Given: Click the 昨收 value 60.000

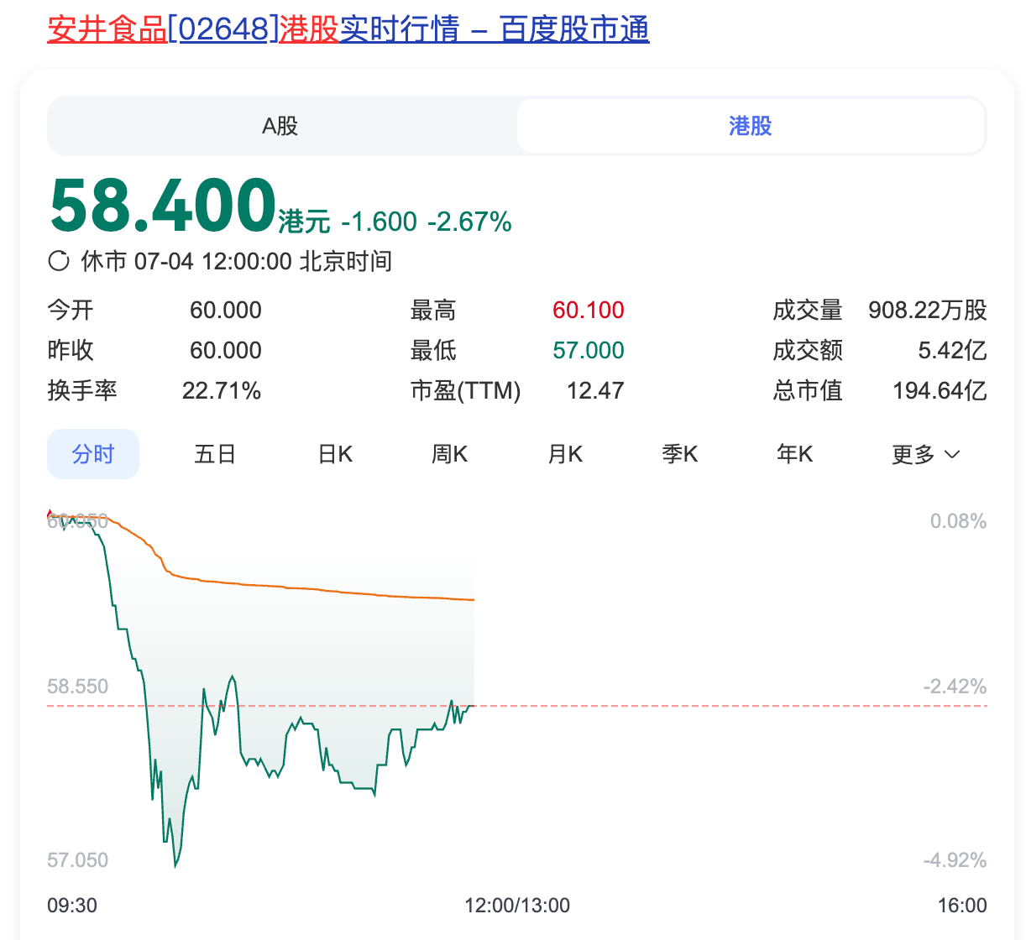Looking at the screenshot, I should pos(226,350).
